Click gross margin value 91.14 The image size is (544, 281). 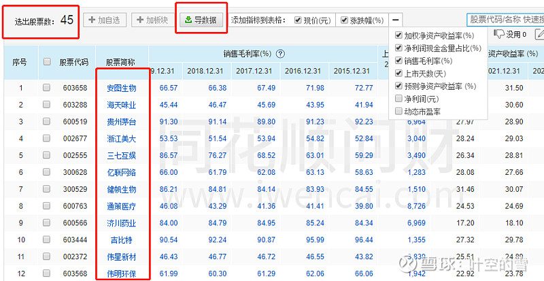(x=218, y=122)
